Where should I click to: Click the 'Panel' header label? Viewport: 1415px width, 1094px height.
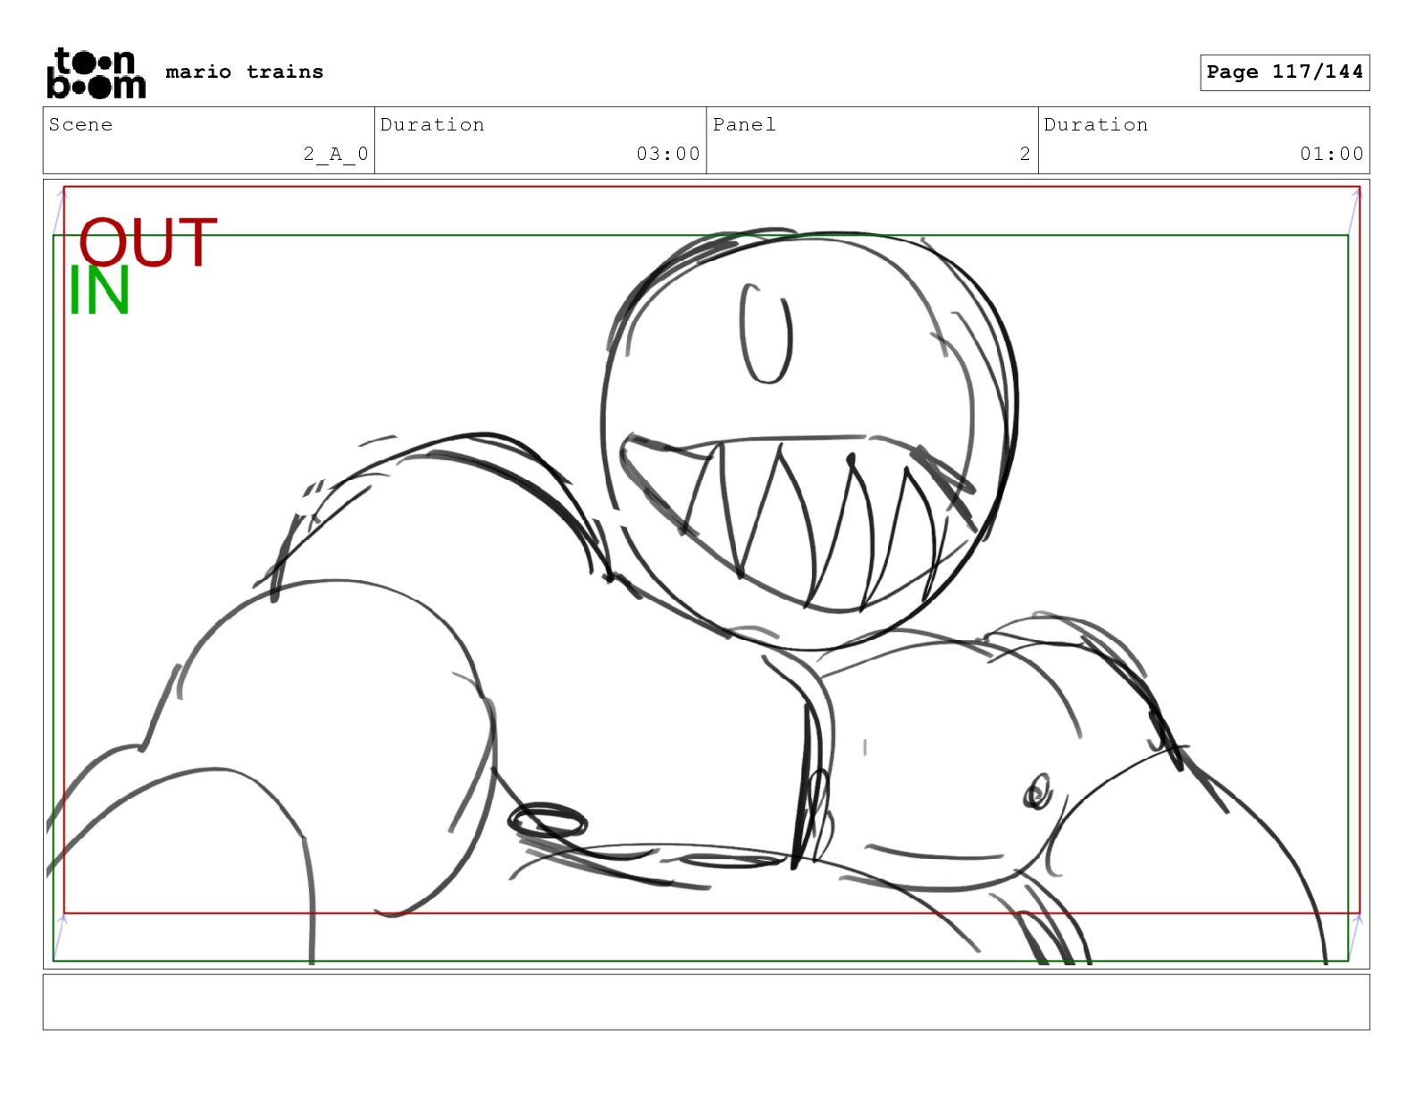coord(744,124)
